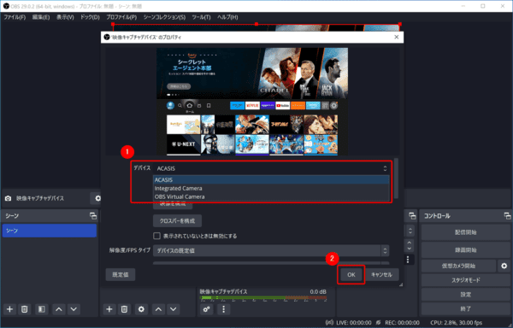Click 映像キャプチャデバイス label in audio mixer

tap(224, 291)
